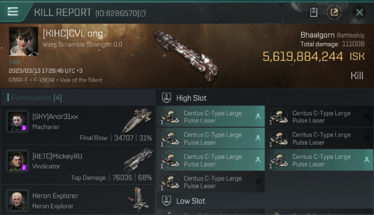Tap the purple info badge on Andr31xx

click(x=24, y=128)
